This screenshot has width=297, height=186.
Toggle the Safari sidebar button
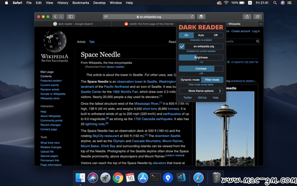[71, 17]
